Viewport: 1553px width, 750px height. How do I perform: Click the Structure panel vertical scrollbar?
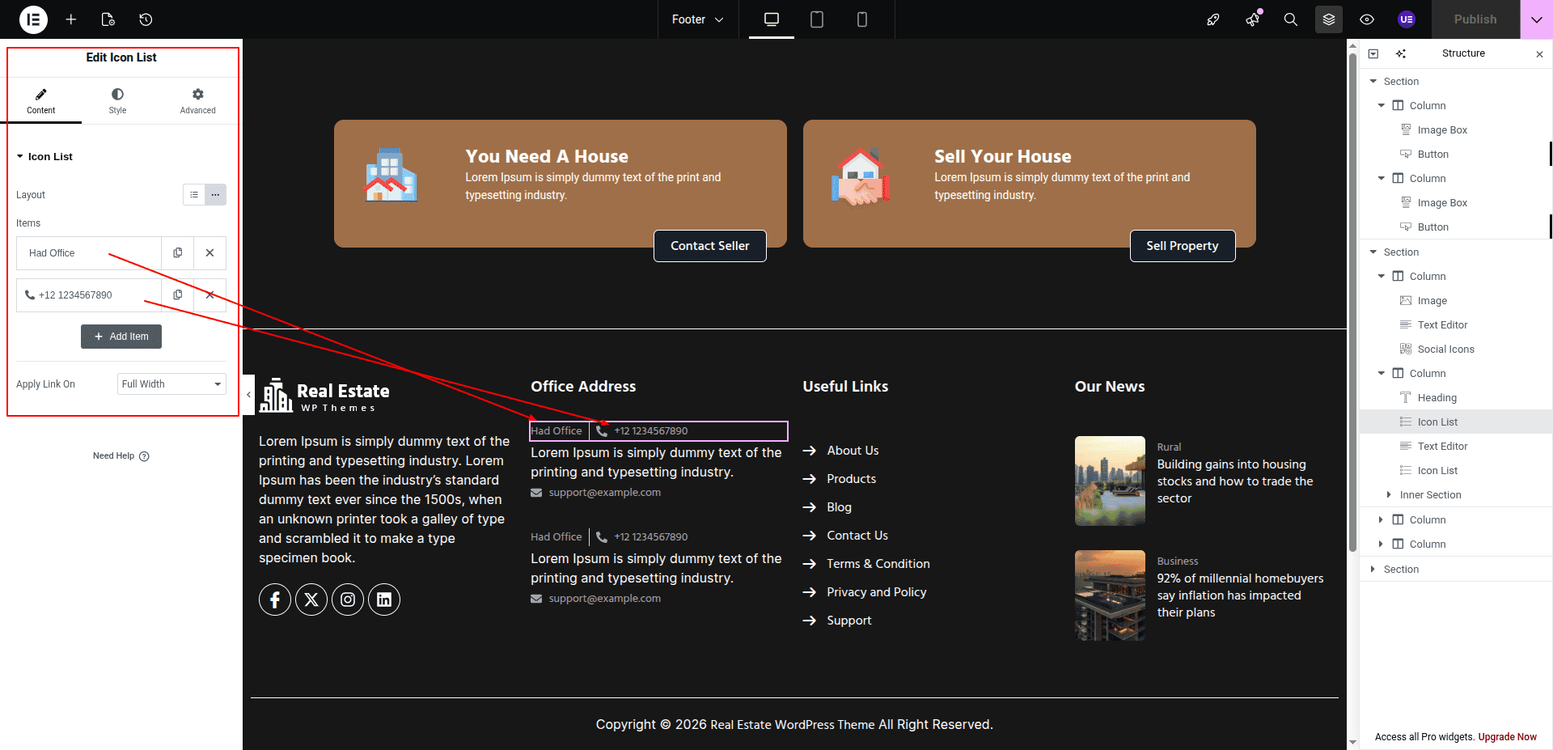(1352, 324)
